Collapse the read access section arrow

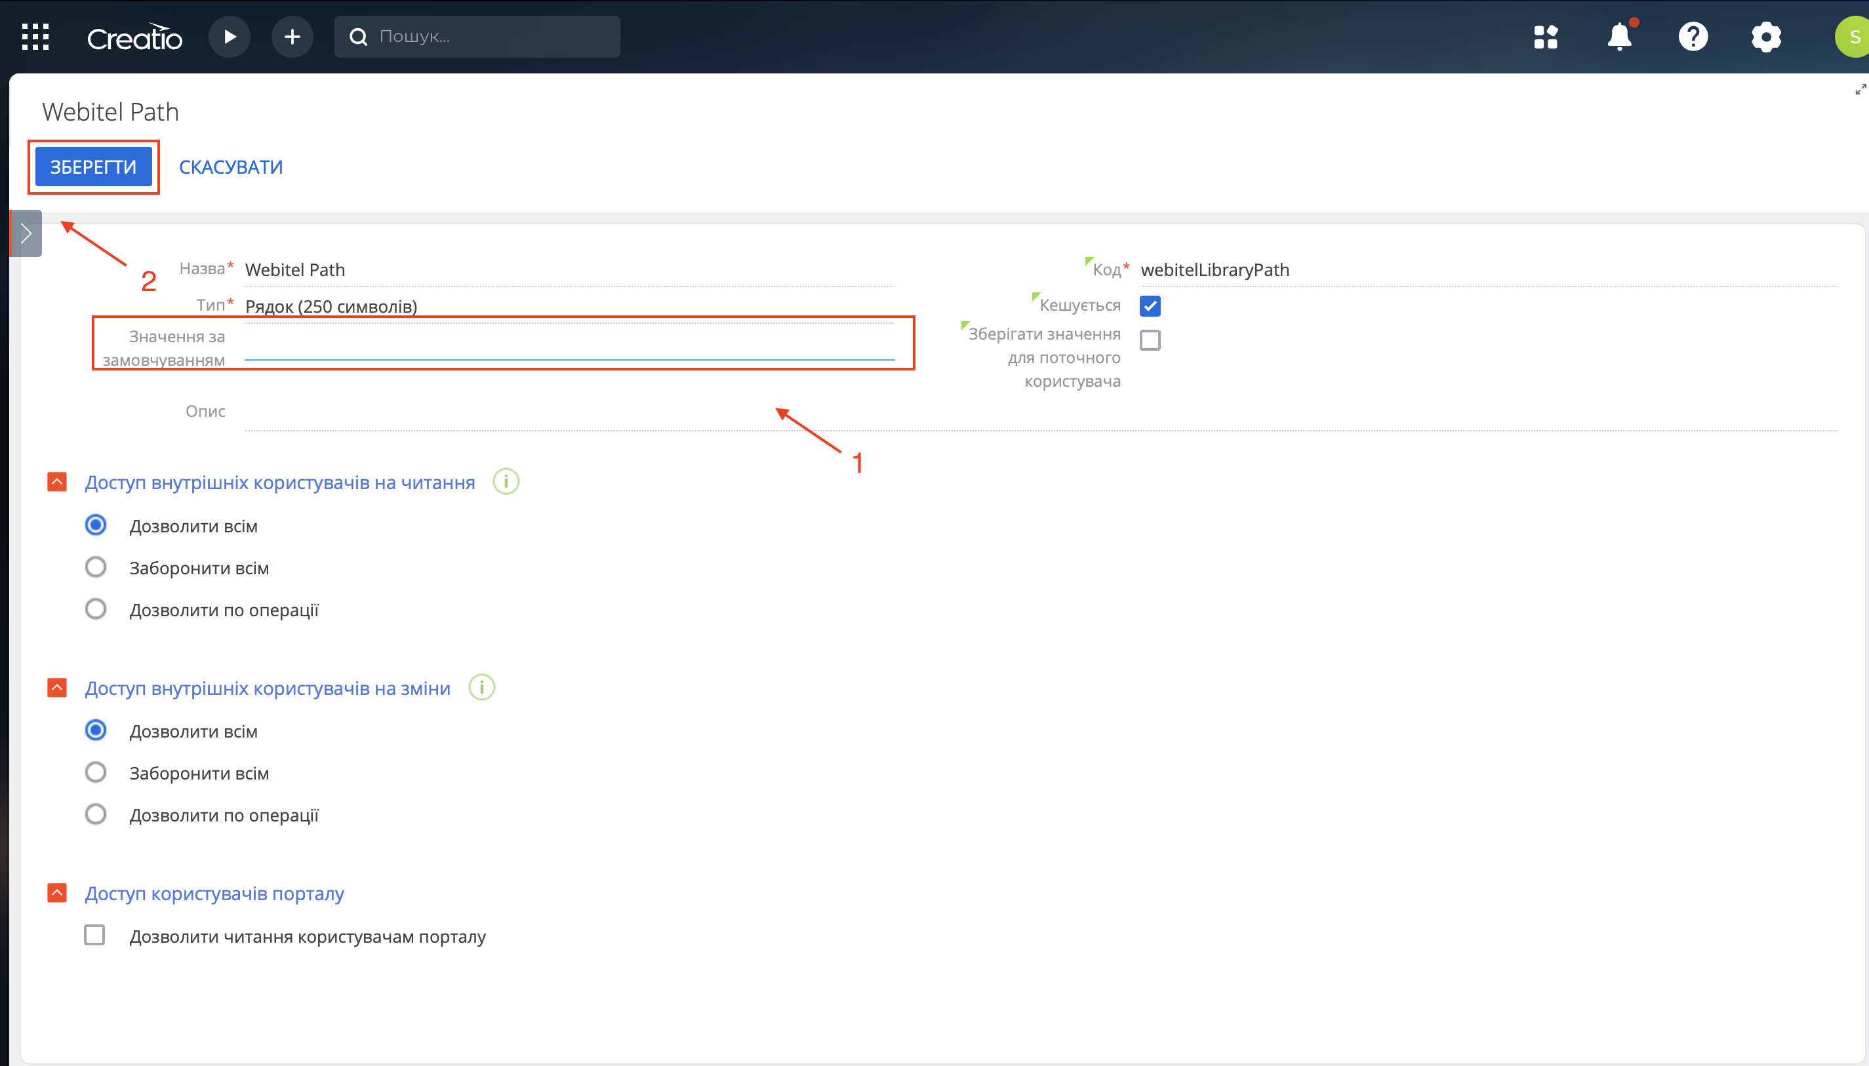click(x=57, y=482)
